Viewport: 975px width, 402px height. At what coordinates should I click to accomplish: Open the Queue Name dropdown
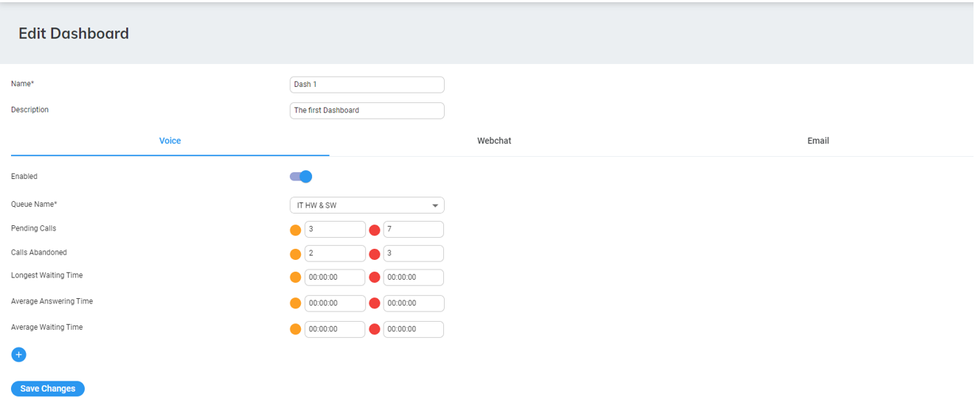point(367,205)
